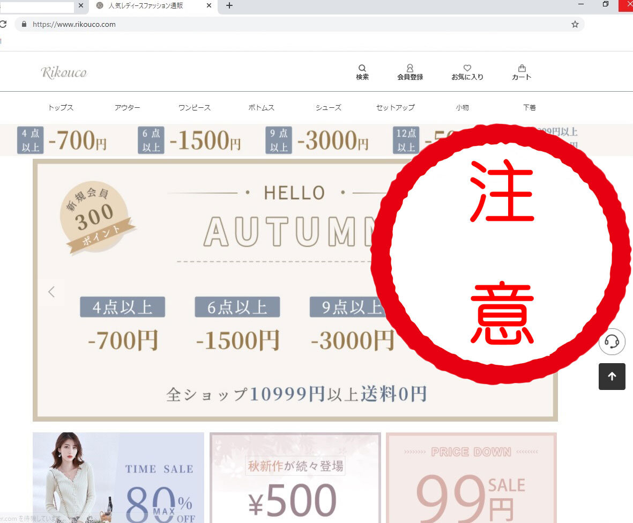Viewport: 633px width, 523px height.
Task: Open a new browser tab with the plus
Action: coord(229,6)
